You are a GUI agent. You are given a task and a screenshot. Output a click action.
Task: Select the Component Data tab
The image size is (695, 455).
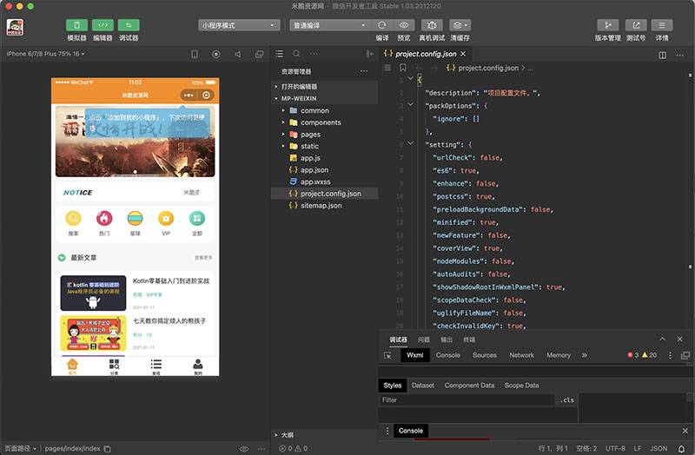point(469,386)
